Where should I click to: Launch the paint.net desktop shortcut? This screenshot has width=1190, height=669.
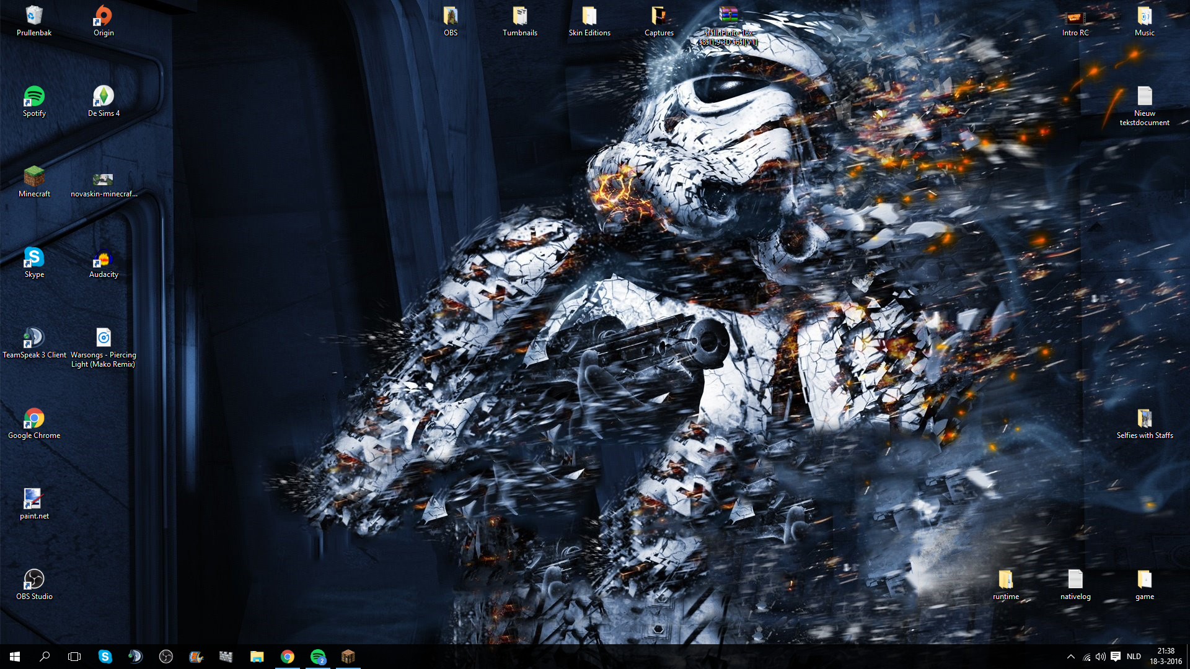(x=34, y=504)
